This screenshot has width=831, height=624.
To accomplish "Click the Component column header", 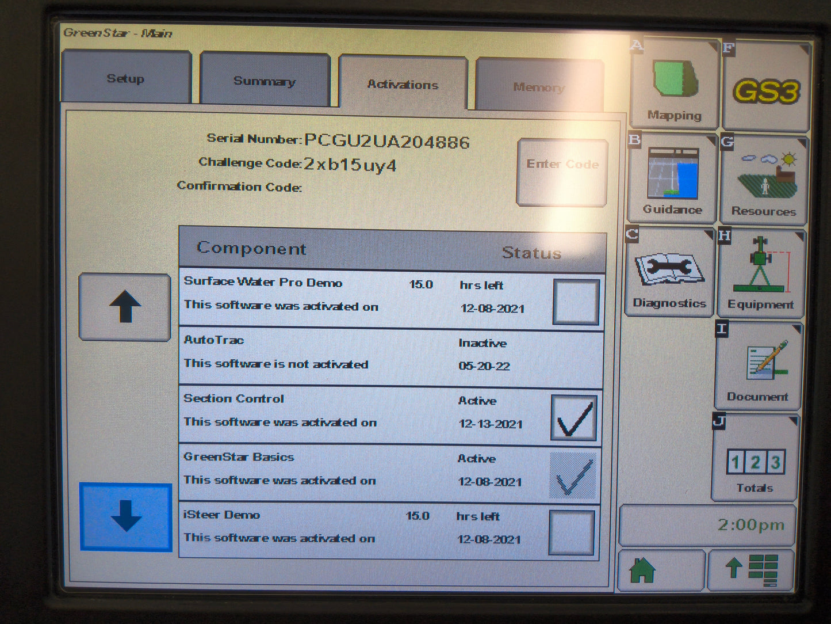I will click(x=251, y=248).
